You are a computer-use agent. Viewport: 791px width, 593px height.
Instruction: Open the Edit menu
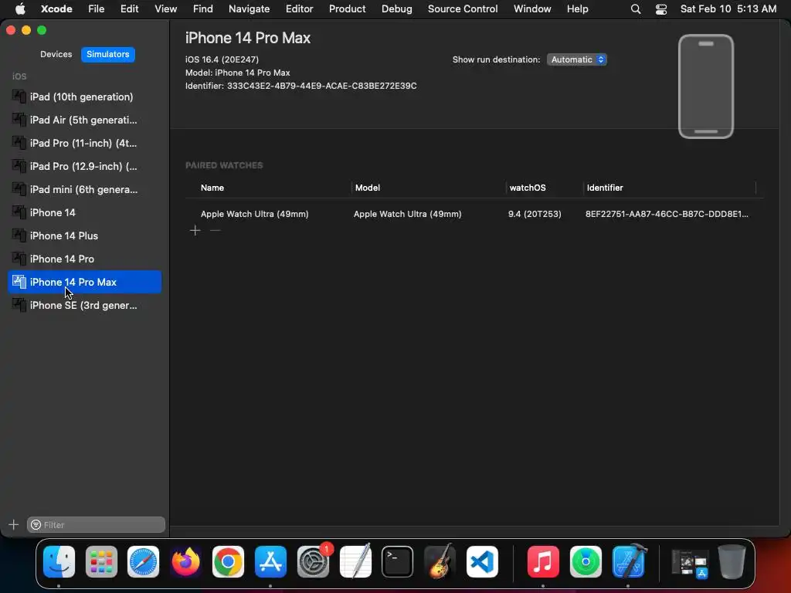(130, 9)
